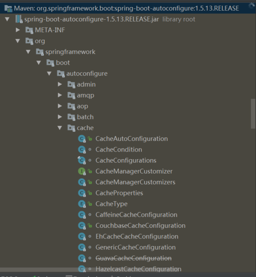Click the jar archive icon of spring-boot-autoconfigure
This screenshot has height=277, width=256.
[x=19, y=19]
